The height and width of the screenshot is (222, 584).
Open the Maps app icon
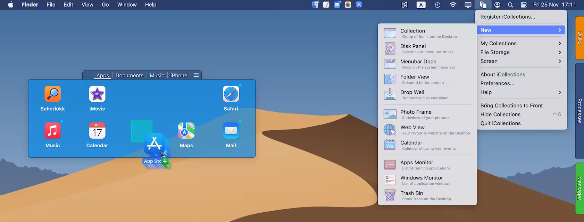pos(186,131)
